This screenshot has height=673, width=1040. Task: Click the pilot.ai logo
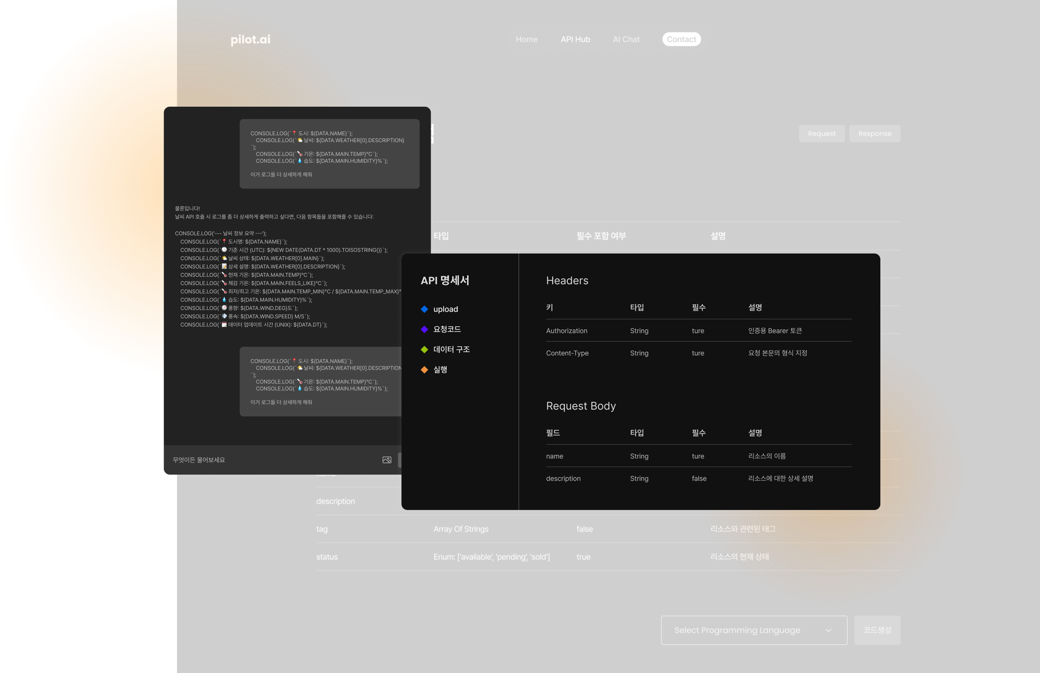(x=250, y=39)
